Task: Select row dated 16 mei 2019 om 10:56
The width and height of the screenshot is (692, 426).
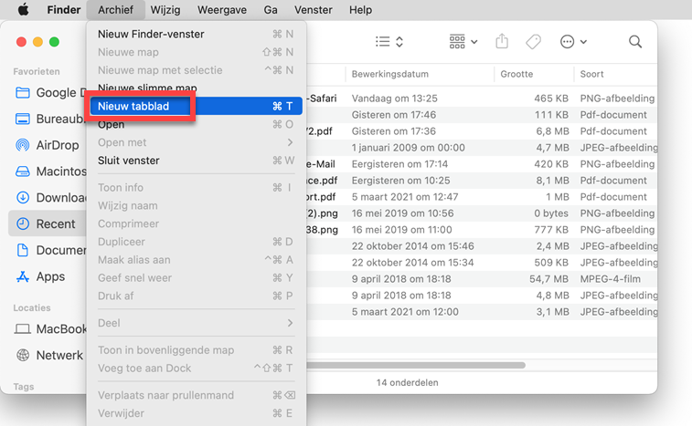Action: pos(482,213)
